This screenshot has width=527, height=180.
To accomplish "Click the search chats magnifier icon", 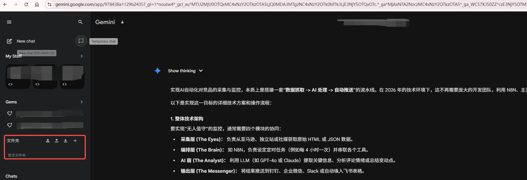I will pyautogui.click(x=80, y=22).
